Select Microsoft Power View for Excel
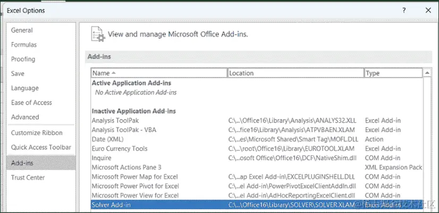The image size is (439, 213). [x=257, y=195]
